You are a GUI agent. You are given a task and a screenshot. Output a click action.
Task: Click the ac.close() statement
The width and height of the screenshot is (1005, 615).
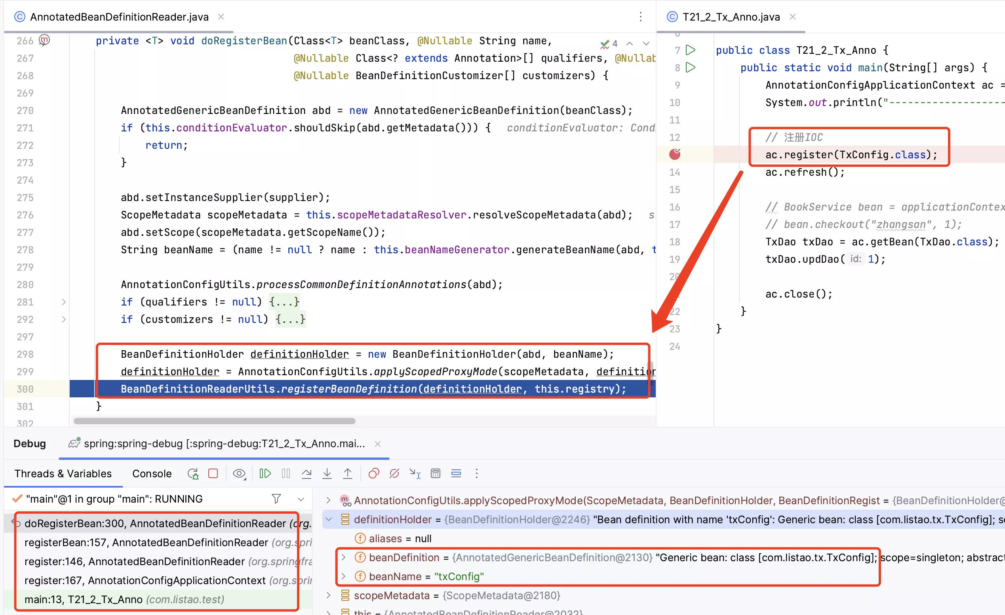point(799,294)
